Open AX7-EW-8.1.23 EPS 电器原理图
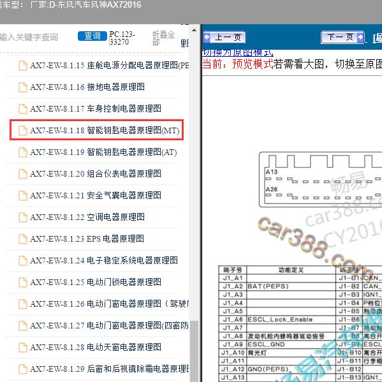The width and height of the screenshot is (382, 382). click(x=87, y=239)
